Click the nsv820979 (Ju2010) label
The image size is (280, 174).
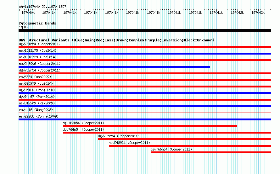point(36,83)
